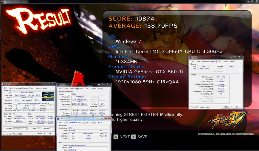Click the blue X button icon beside SAVE

pyautogui.click(x=134, y=137)
